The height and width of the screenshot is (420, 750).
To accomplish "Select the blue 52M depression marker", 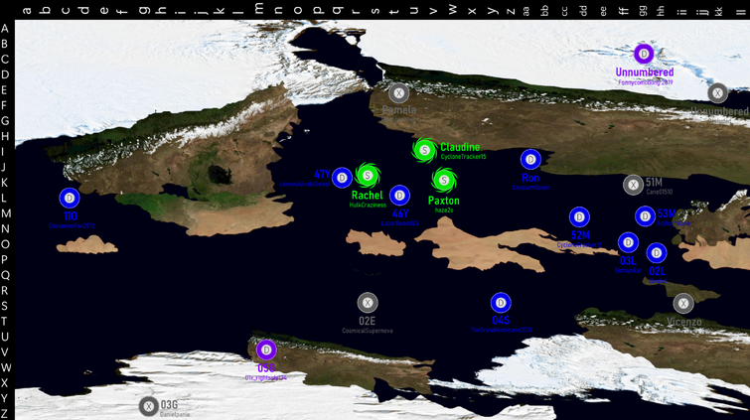I will tap(579, 217).
